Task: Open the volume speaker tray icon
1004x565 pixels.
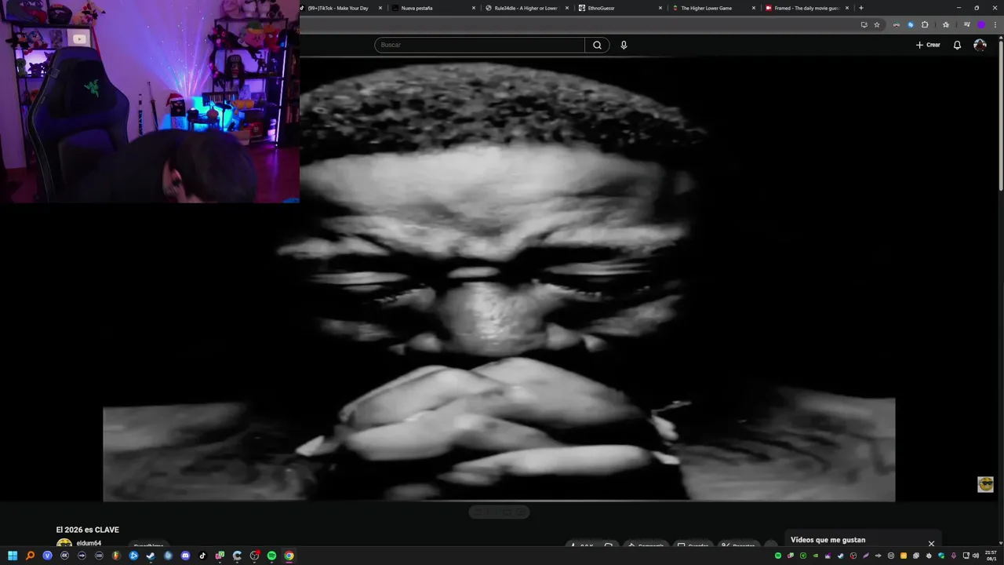Action: coord(976,556)
